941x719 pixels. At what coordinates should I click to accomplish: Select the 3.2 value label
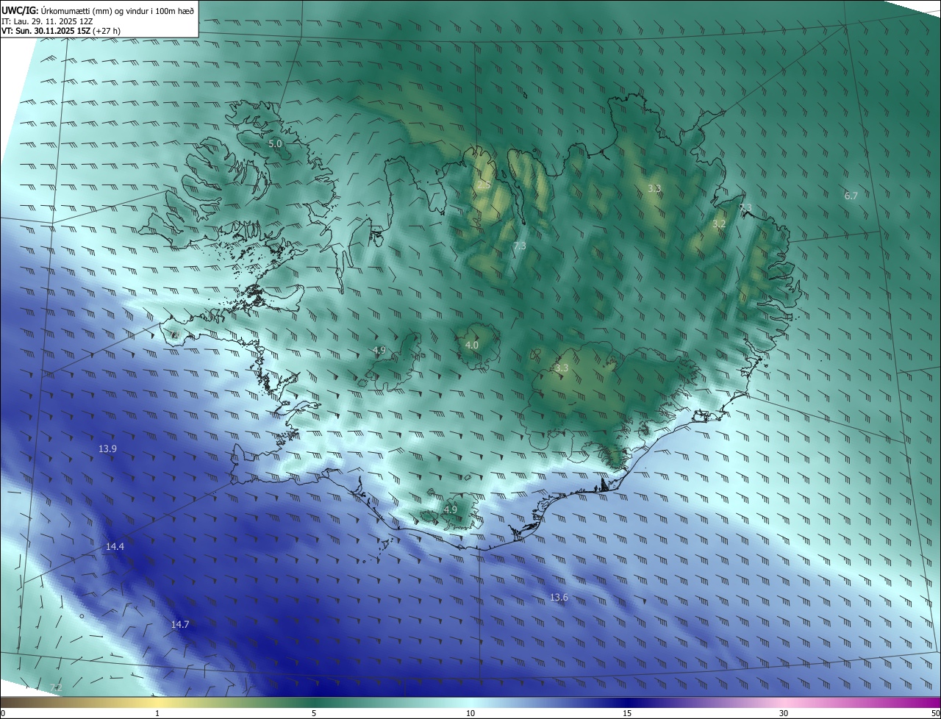[x=719, y=223]
